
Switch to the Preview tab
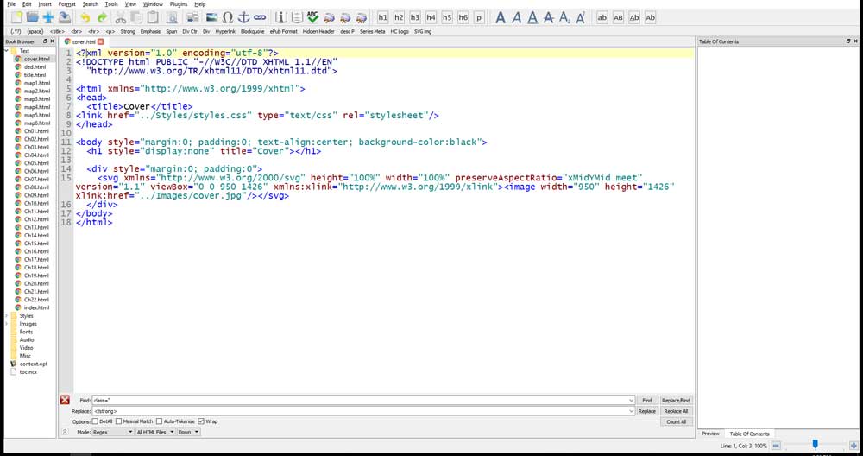[x=710, y=434]
